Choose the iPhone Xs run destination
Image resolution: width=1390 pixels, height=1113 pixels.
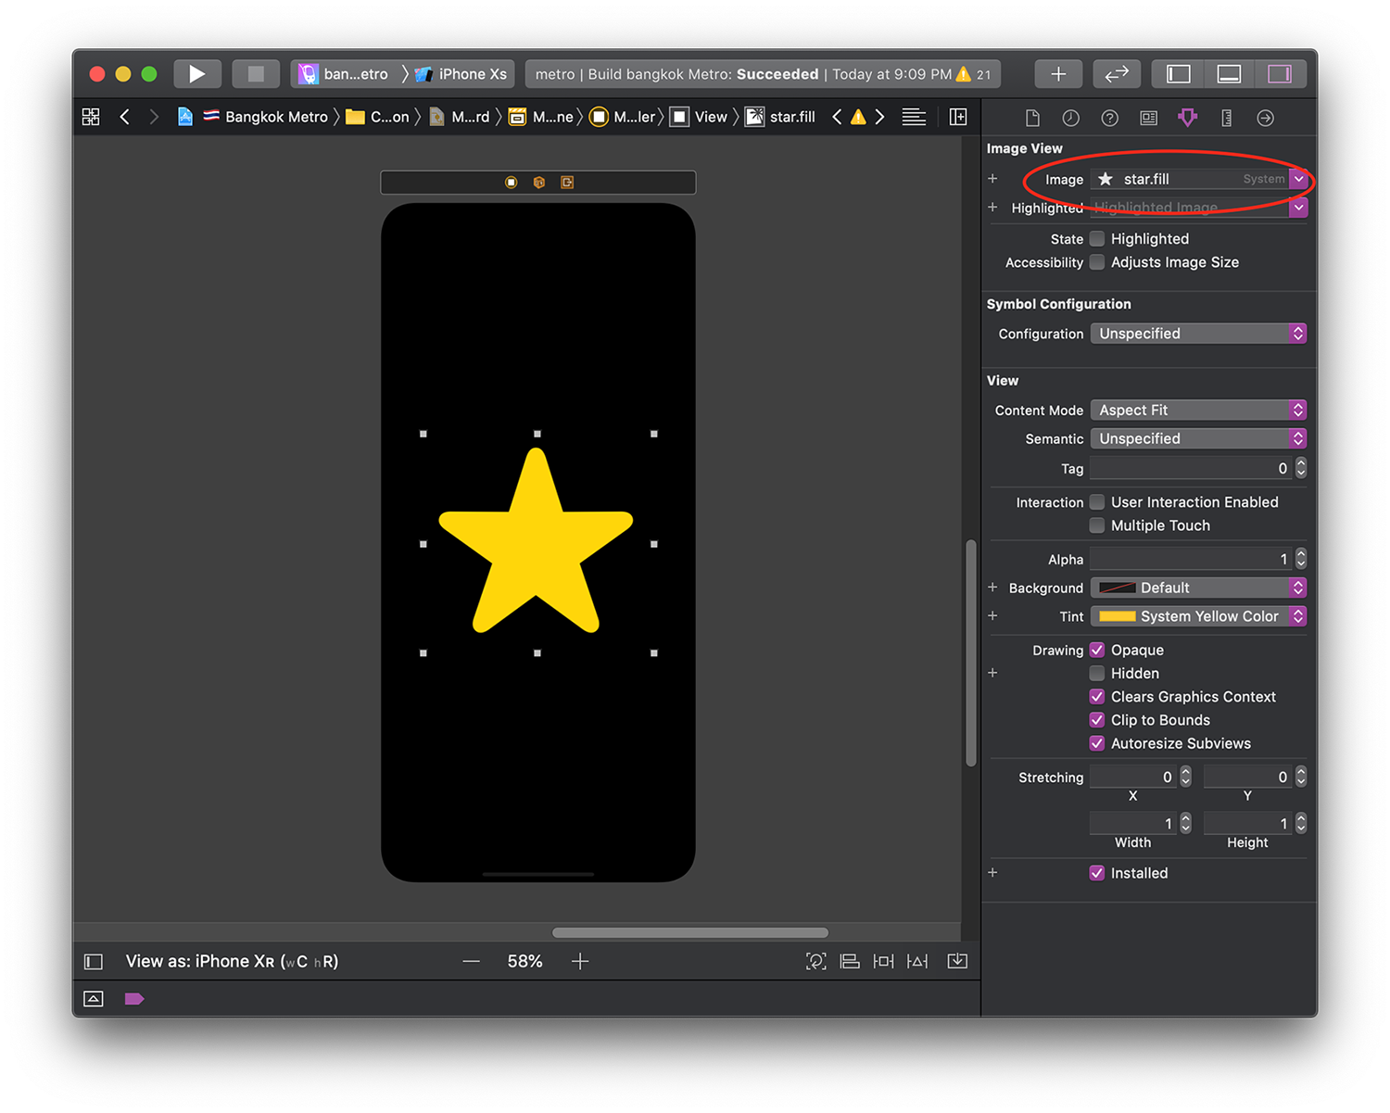[461, 74]
